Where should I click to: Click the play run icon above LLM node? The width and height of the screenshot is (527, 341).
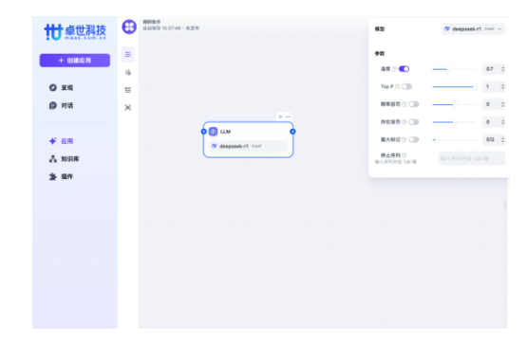pyautogui.click(x=280, y=117)
